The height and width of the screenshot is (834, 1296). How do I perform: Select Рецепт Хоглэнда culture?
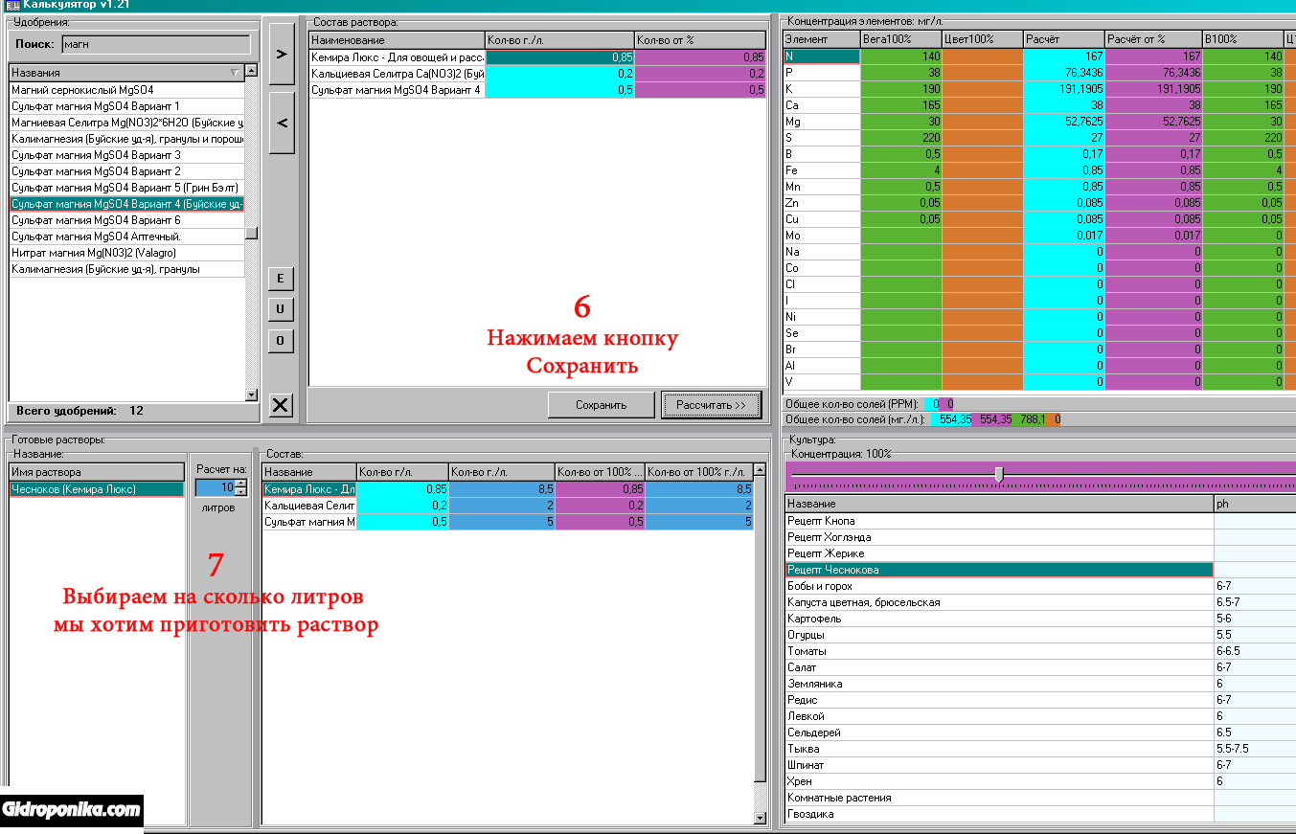[999, 537]
